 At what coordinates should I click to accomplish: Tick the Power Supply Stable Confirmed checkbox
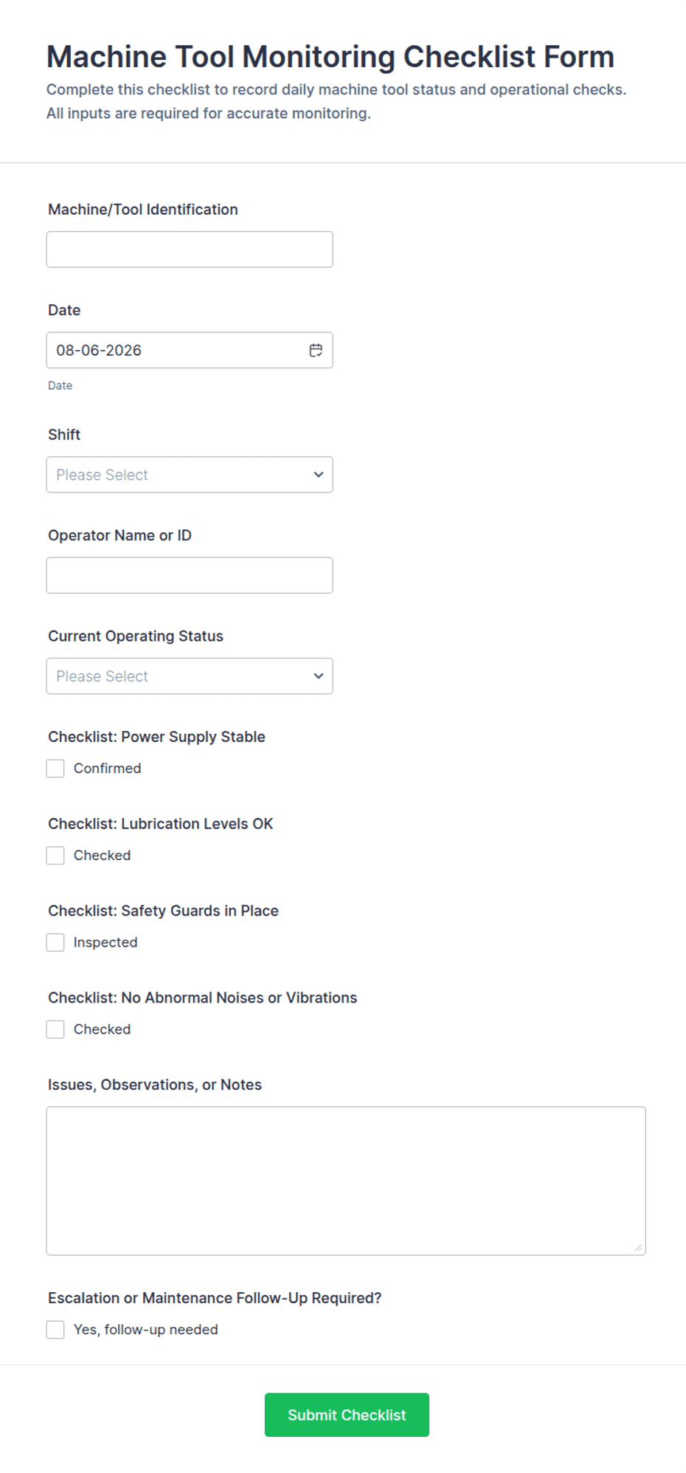click(55, 769)
